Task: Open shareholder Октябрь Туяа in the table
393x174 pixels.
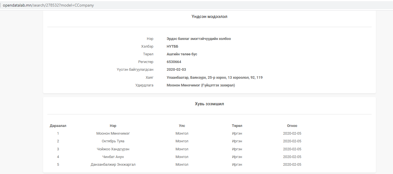Action: tap(113, 141)
